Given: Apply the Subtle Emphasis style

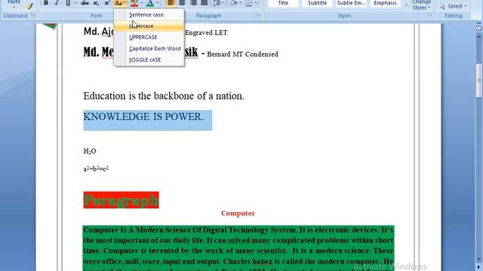Looking at the screenshot, I should pos(351,3).
